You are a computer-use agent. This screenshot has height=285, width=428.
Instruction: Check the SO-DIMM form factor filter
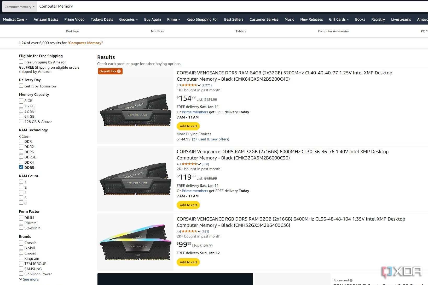pos(21,228)
